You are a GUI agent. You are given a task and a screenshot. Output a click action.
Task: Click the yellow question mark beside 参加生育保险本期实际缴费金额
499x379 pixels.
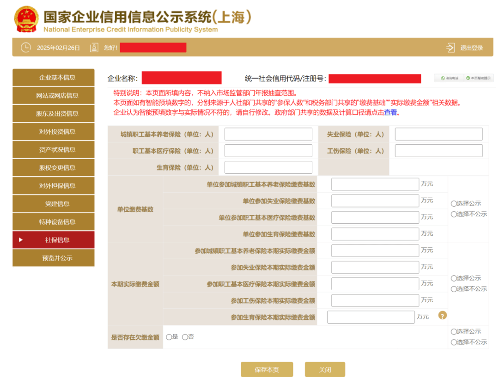442,316
